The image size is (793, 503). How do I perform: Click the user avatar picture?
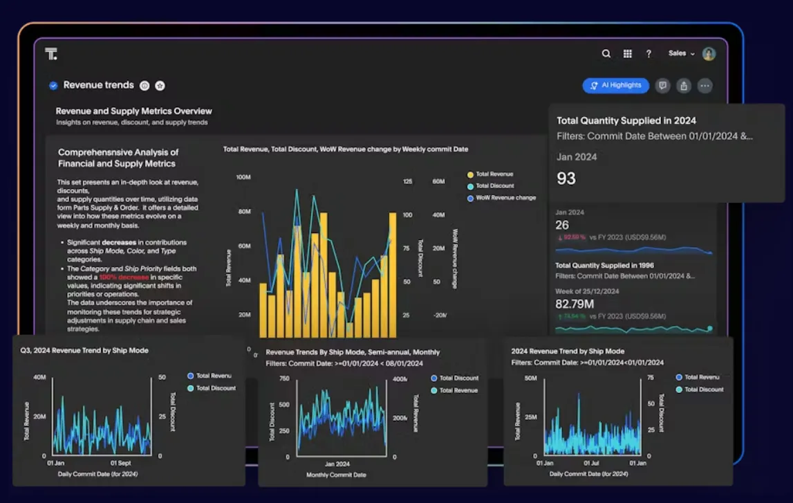[709, 54]
